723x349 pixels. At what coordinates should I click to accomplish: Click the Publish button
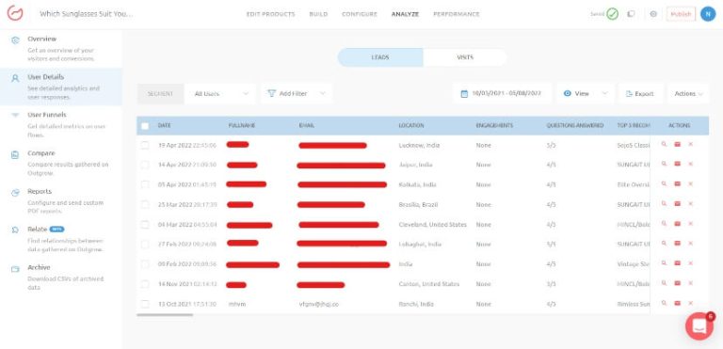681,14
